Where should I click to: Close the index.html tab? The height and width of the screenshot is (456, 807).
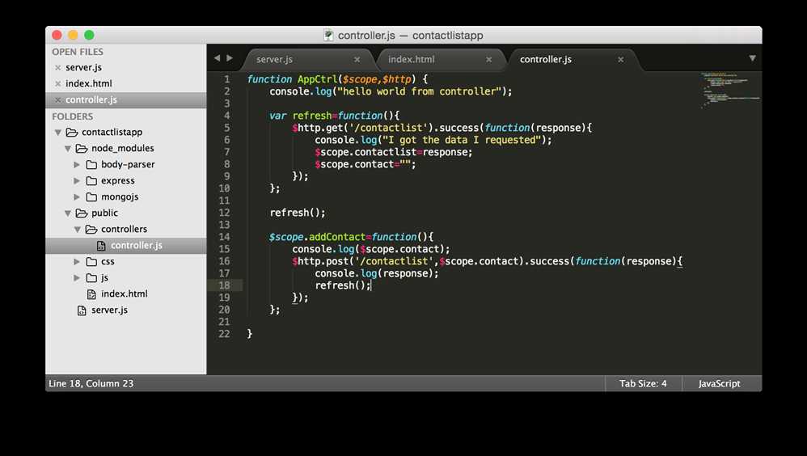coord(489,60)
